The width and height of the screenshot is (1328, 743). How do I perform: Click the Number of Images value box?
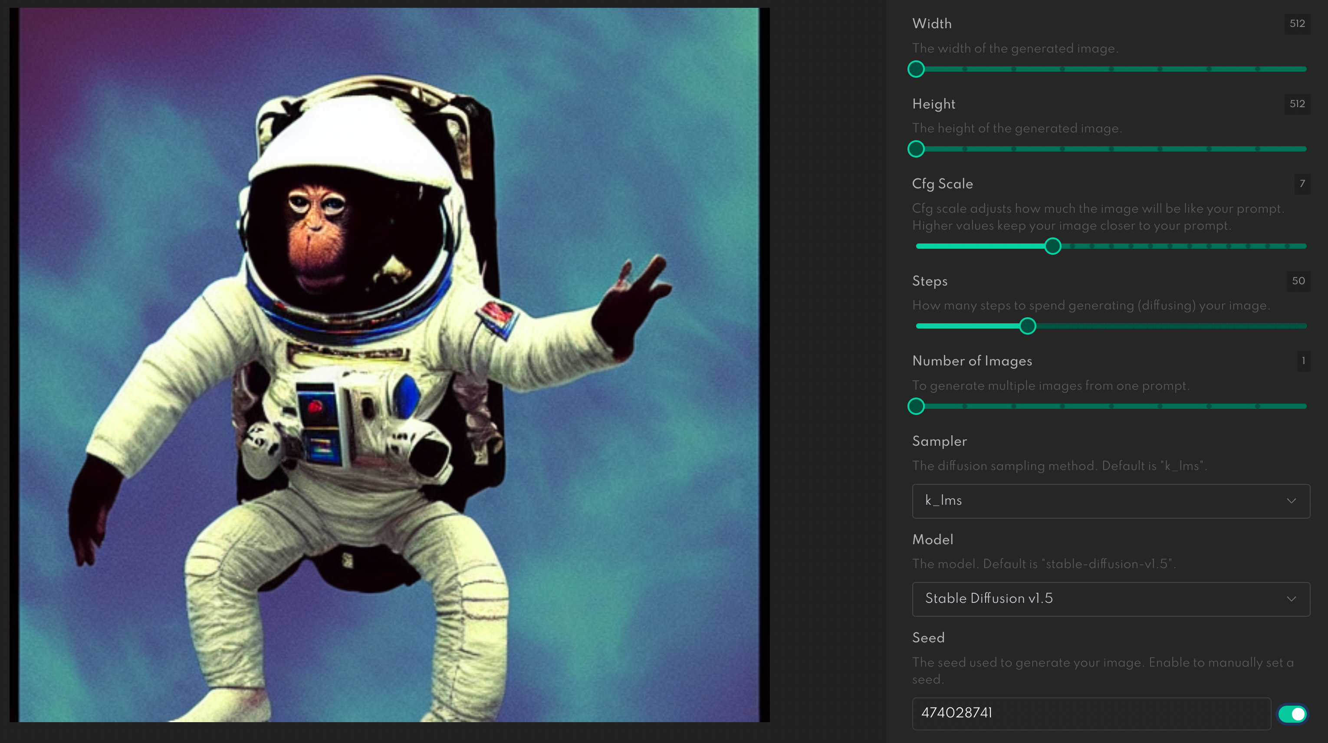1303,361
